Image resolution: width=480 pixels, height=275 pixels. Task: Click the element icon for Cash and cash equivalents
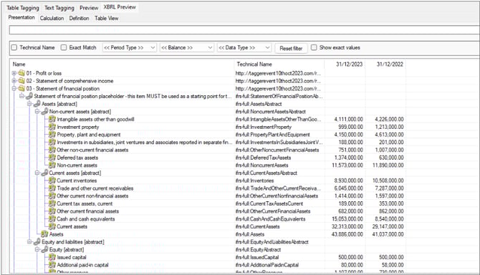pyautogui.click(x=52, y=218)
